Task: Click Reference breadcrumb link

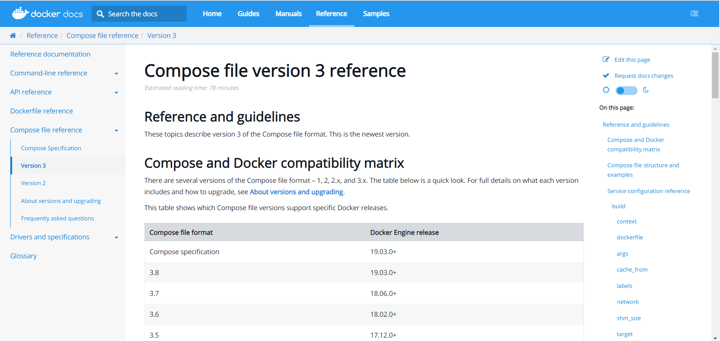Action: 42,35
